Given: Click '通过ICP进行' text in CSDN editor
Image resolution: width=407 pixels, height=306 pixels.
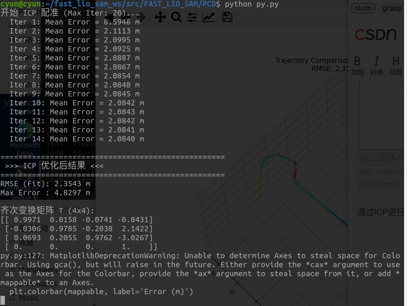Looking at the screenshot, I should click(x=380, y=212).
